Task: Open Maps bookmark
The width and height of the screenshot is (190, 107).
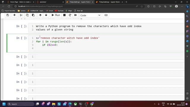Action: click(x=69, y=11)
